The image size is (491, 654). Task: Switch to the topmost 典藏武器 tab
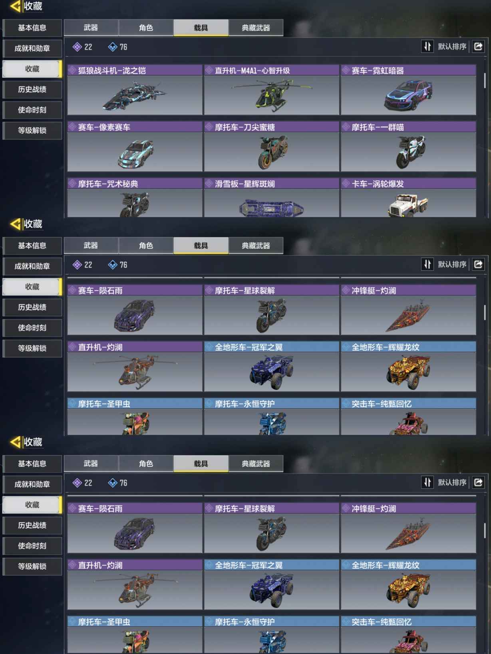coord(256,28)
